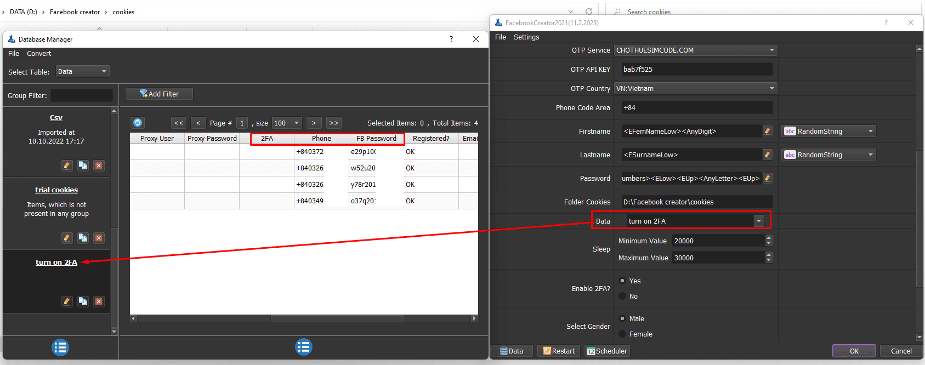The height and width of the screenshot is (365, 925).
Task: Go to previous page with < button
Action: 198,123
